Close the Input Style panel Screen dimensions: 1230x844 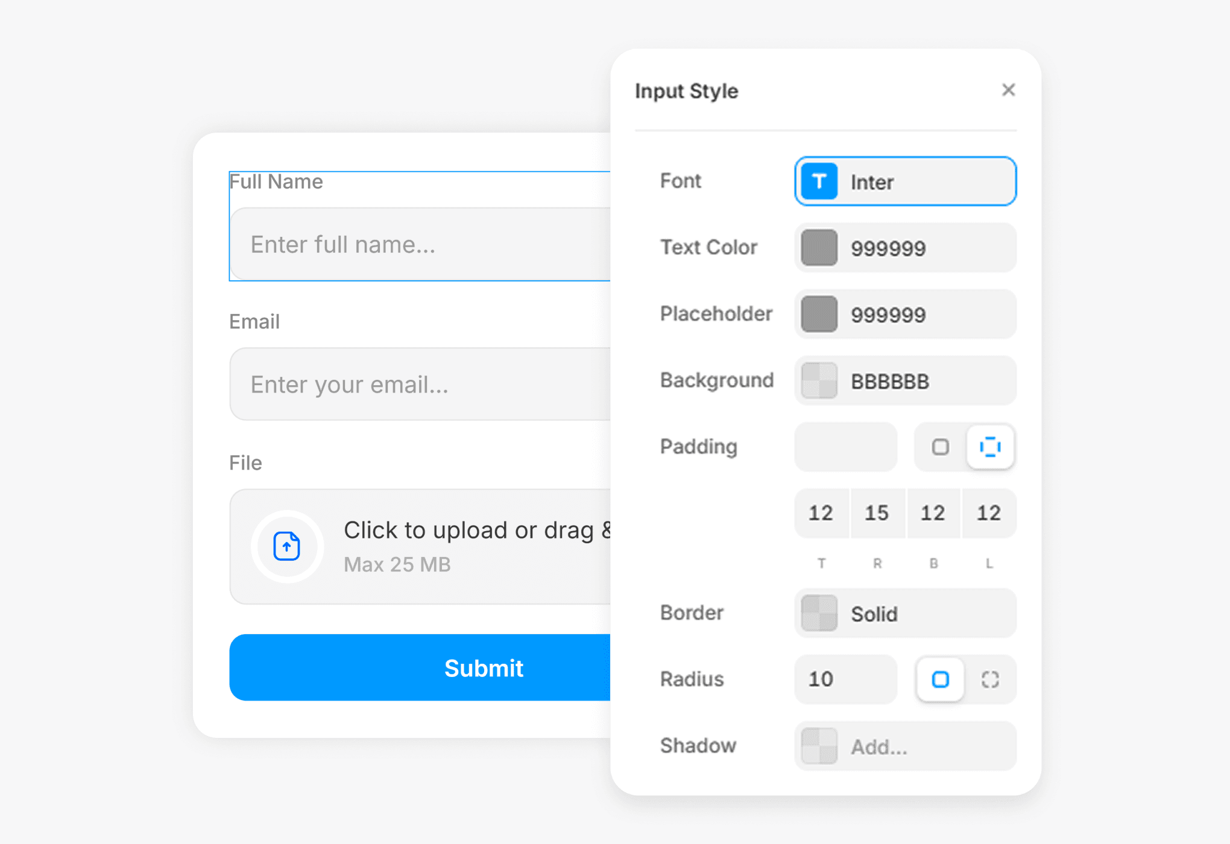[1008, 90]
